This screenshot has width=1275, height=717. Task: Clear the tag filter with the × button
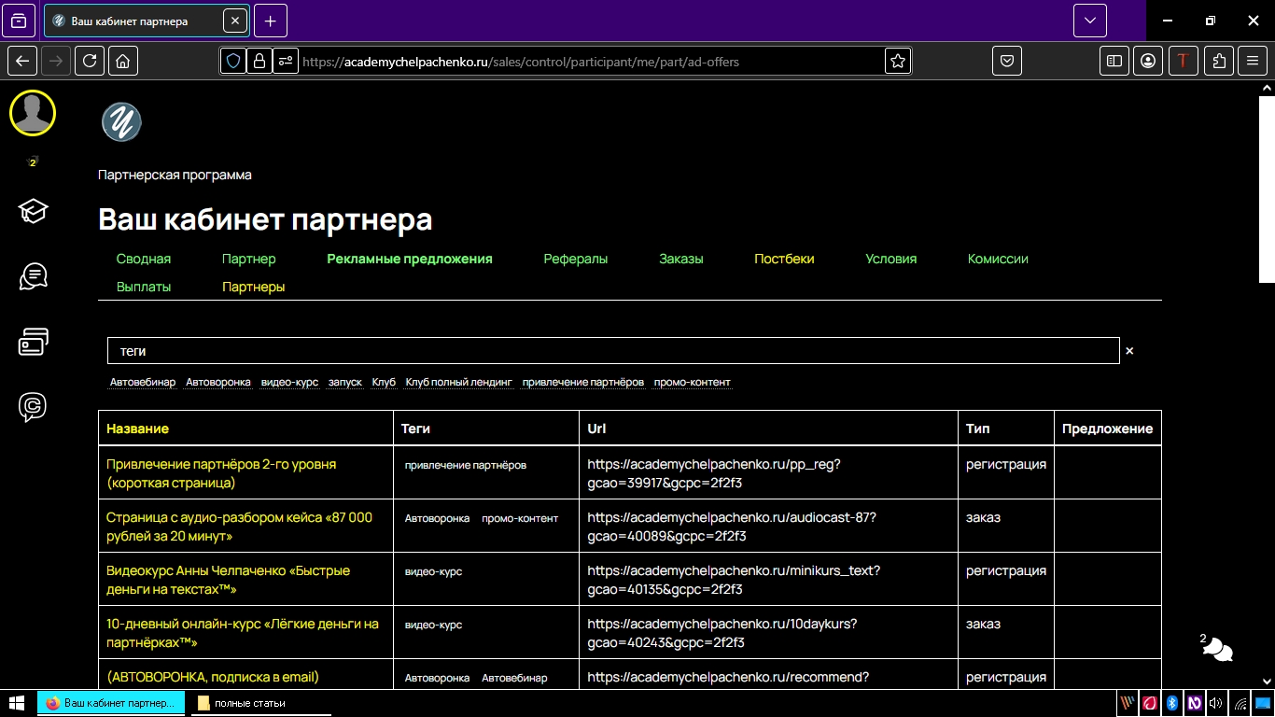point(1129,351)
